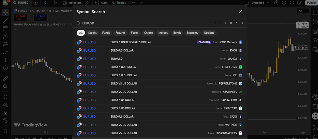Select the zoom in tool
318x139 pixels.
(x=6, y=86)
